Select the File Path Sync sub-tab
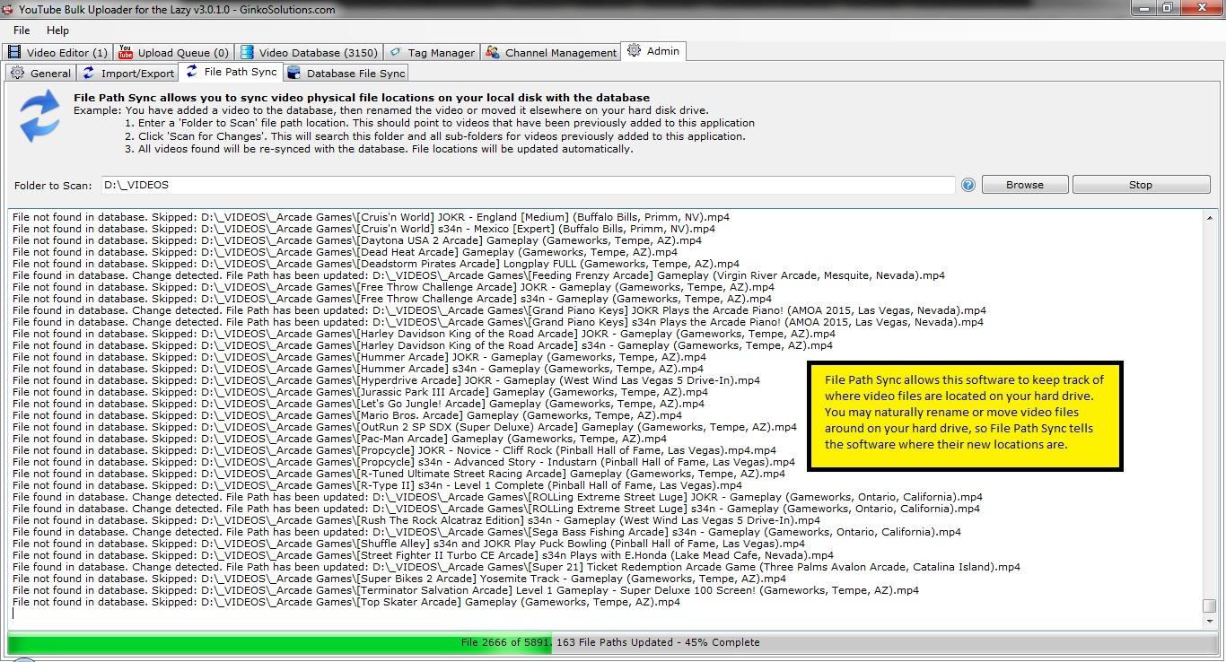 click(x=232, y=72)
